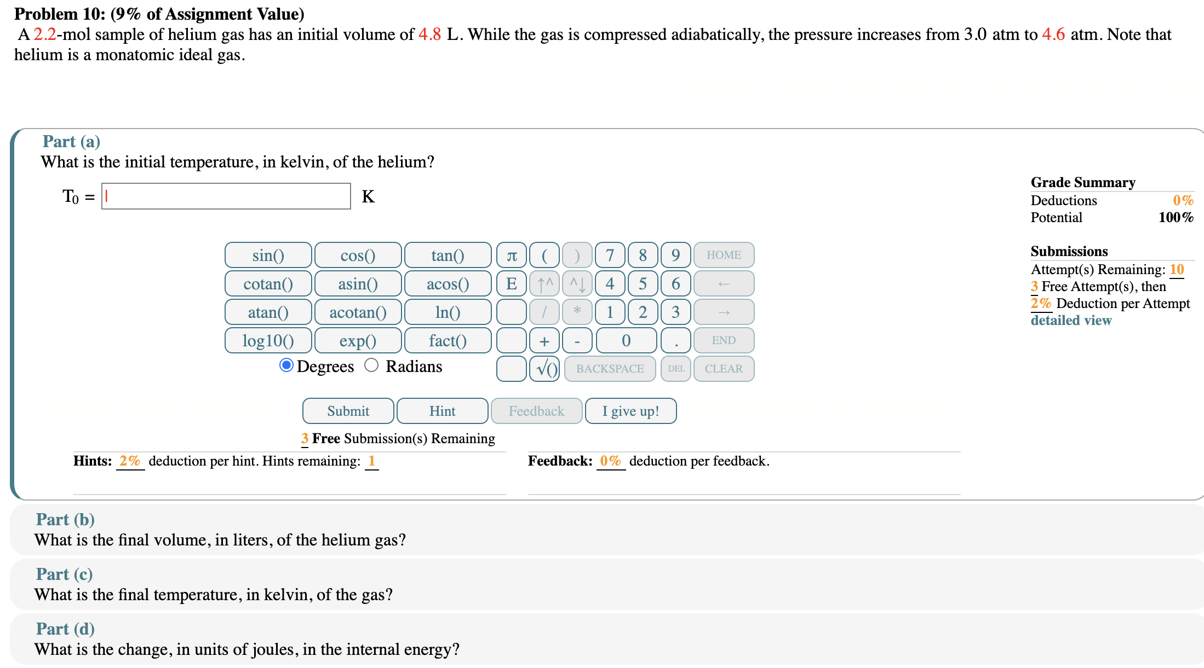Image resolution: width=1204 pixels, height=668 pixels.
Task: Insert the π constant into the answer field
Action: click(511, 255)
